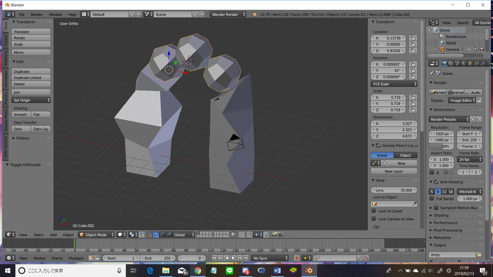This screenshot has width=493, height=277.
Task: Open the Modifiers wrench properties tab
Action: (x=483, y=64)
